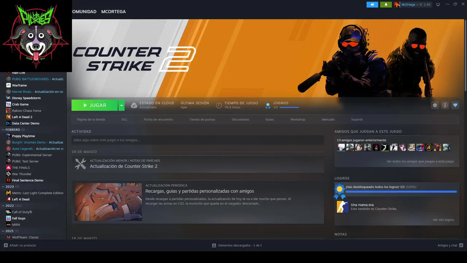467x263 pixels.
Task: Open the Workshop tab
Action: tap(298, 119)
